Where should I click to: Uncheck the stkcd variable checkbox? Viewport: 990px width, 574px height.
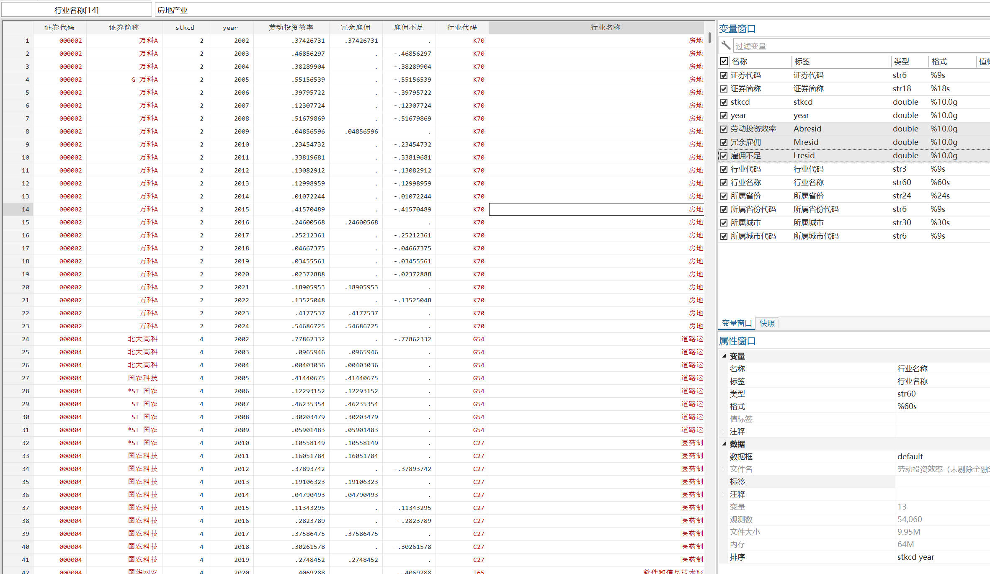724,102
